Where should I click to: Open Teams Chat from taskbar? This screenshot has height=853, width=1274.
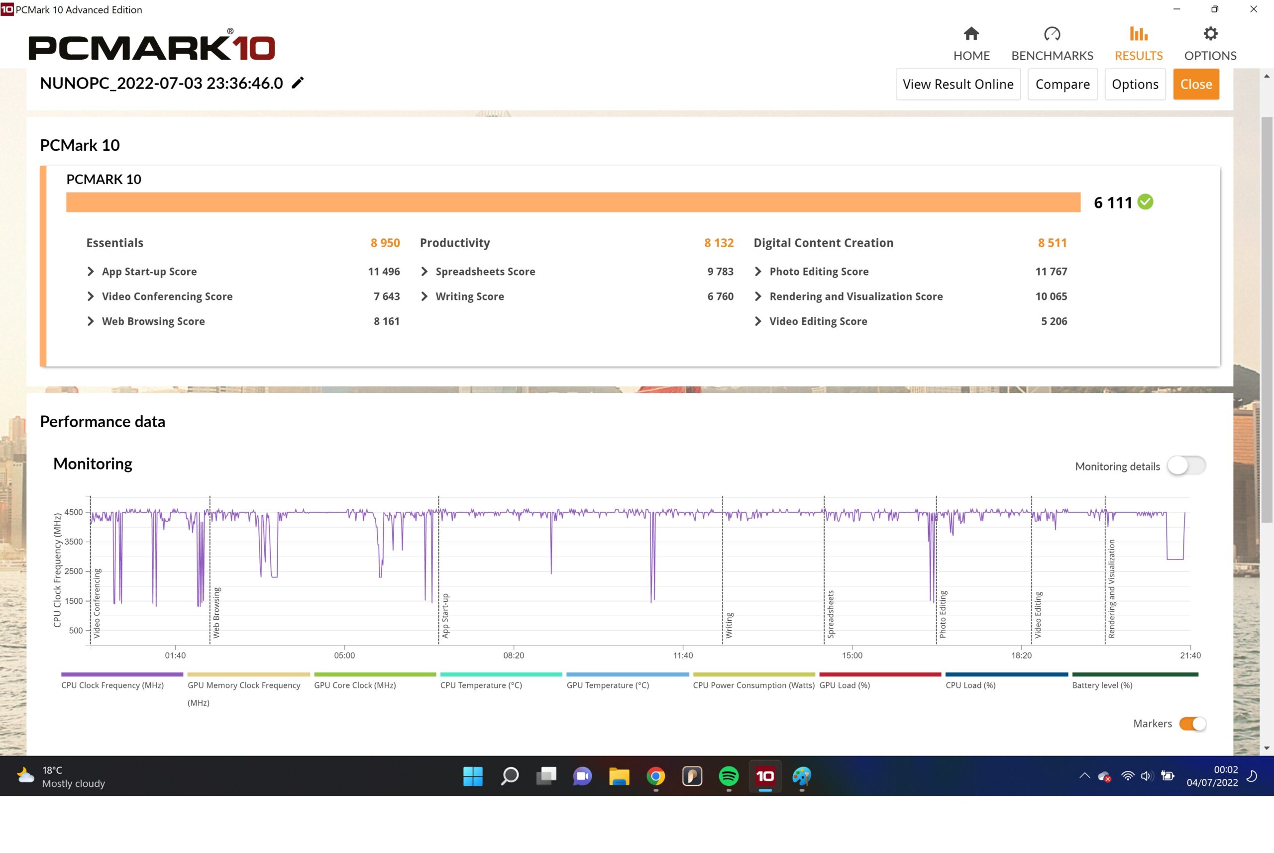[582, 776]
